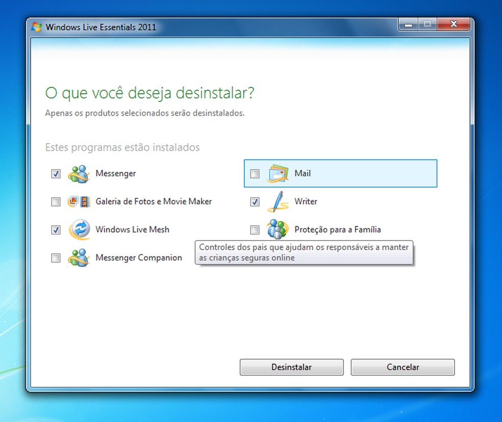Uncheck the Windows Live Mesh checkbox
Viewport: 502px width, 422px height.
click(56, 230)
